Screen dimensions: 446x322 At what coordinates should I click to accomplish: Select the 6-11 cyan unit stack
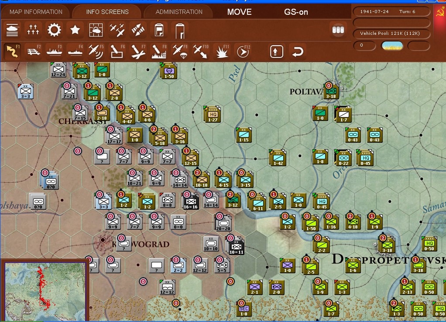pyautogui.click(x=258, y=203)
